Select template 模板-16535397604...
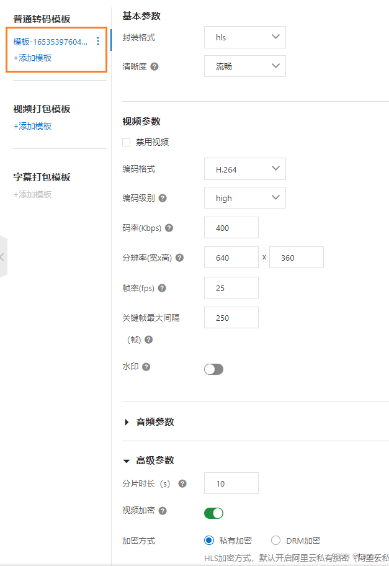 click(x=50, y=42)
